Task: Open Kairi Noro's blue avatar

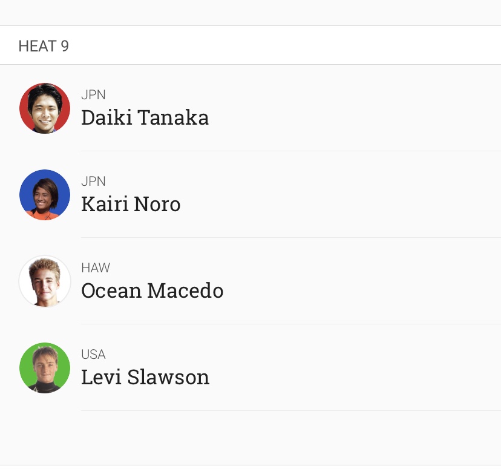Action: (x=45, y=195)
